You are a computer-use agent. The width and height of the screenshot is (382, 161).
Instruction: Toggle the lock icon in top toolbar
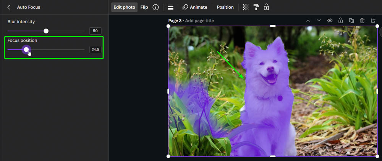click(266, 7)
